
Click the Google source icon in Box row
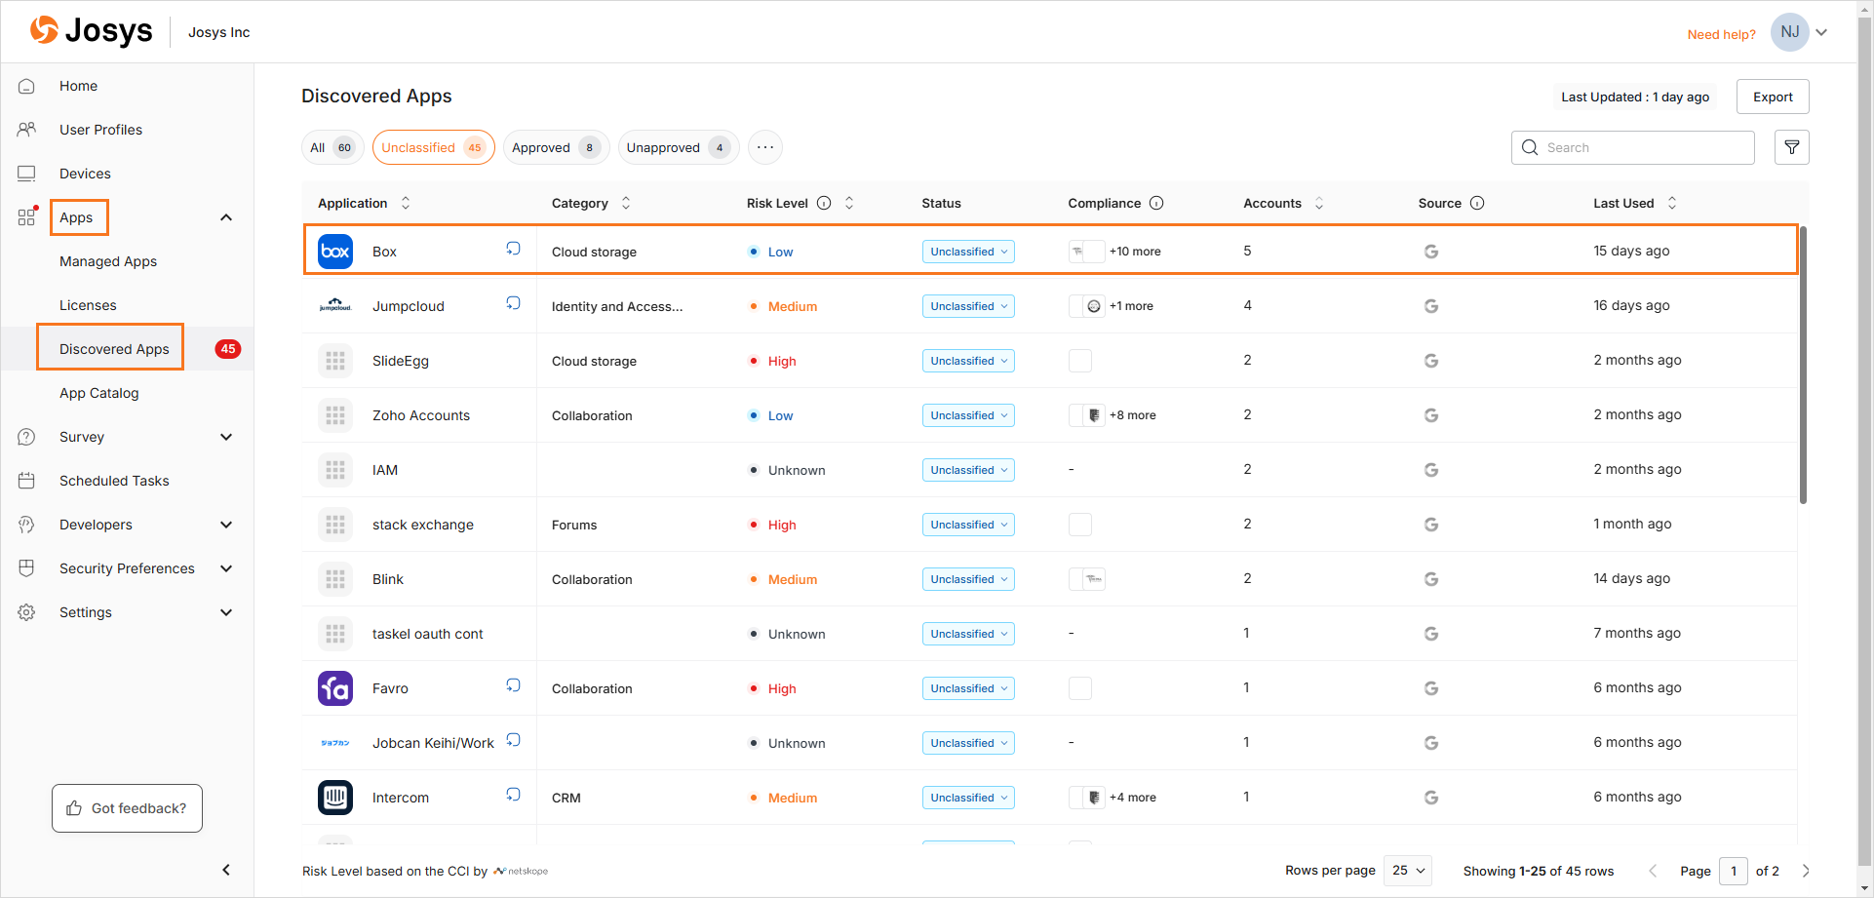pyautogui.click(x=1431, y=252)
